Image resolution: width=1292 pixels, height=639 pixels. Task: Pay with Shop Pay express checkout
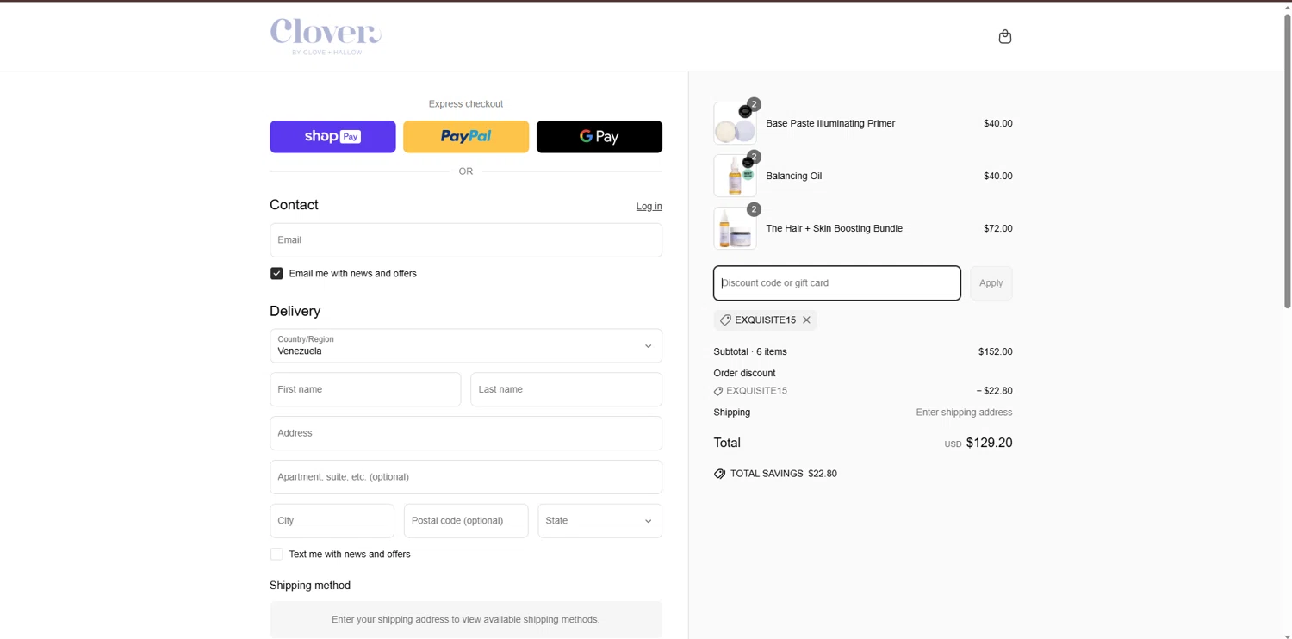click(332, 137)
